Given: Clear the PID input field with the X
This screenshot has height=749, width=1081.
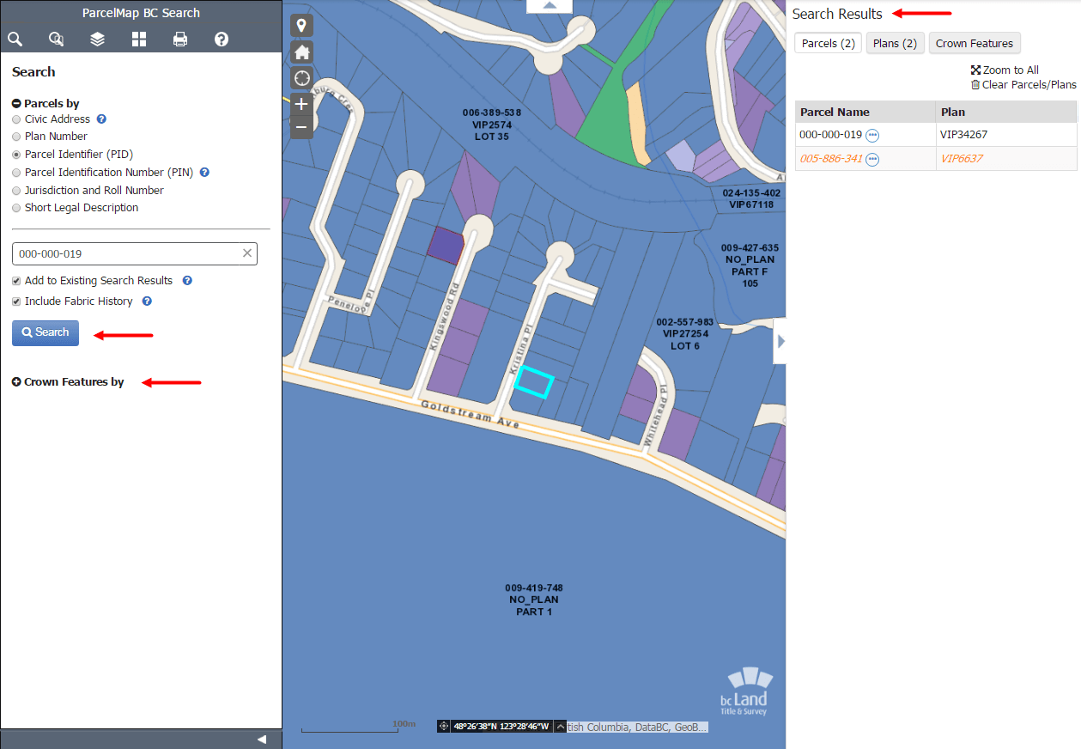Looking at the screenshot, I should click(246, 253).
